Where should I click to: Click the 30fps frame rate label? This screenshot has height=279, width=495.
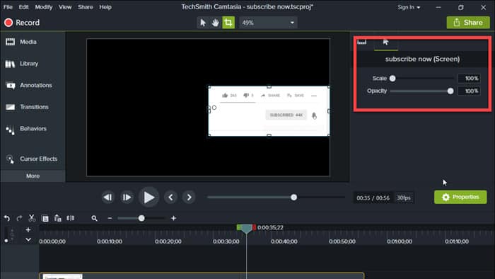(404, 198)
